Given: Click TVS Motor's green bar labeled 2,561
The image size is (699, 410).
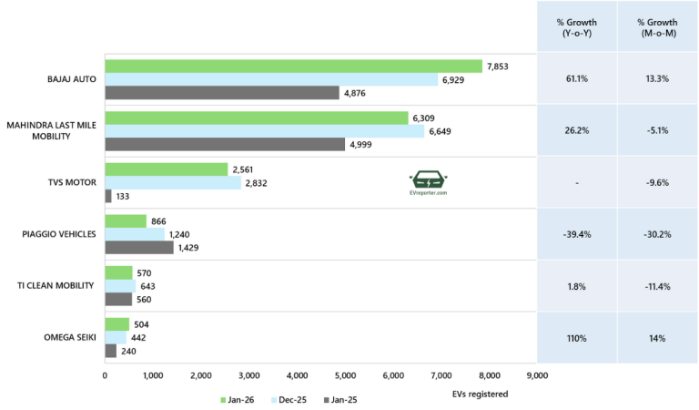Looking at the screenshot, I should click(x=167, y=169).
